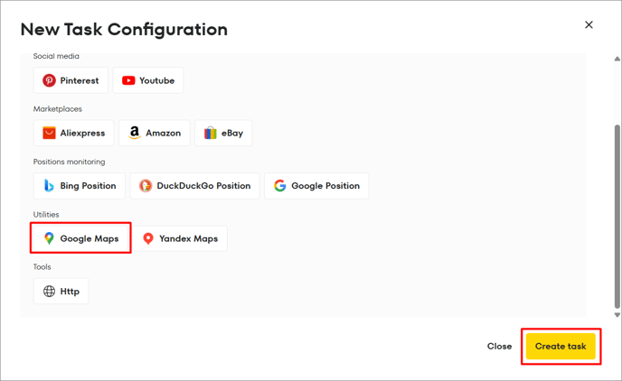Viewport: 622px width, 381px height.
Task: Click the scrollbar up arrow
Action: [x=617, y=59]
